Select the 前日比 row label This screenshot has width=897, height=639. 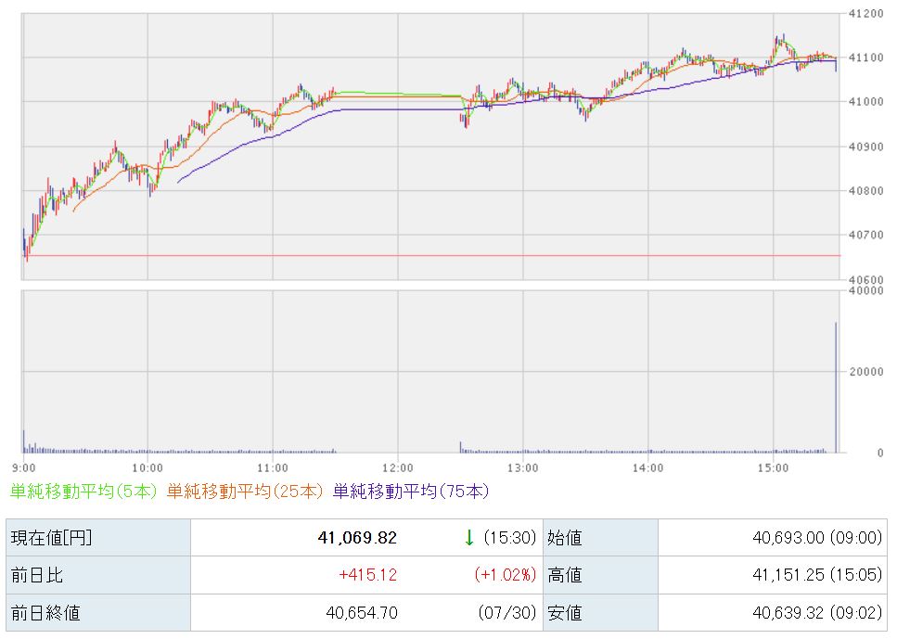point(97,575)
